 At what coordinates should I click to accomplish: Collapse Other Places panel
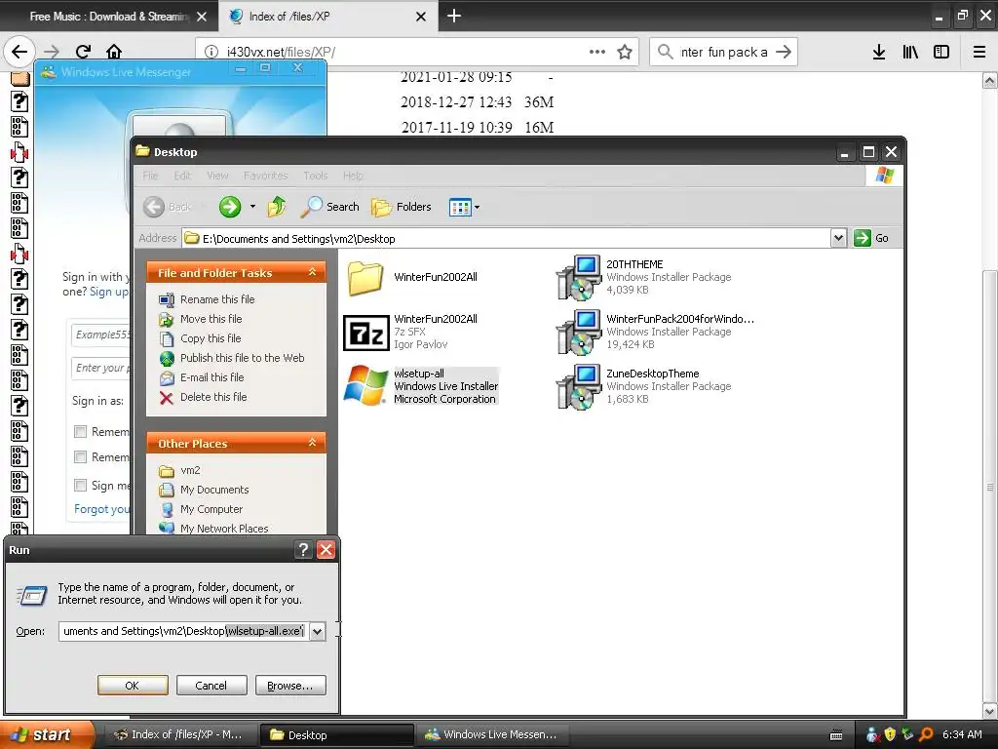click(x=312, y=443)
